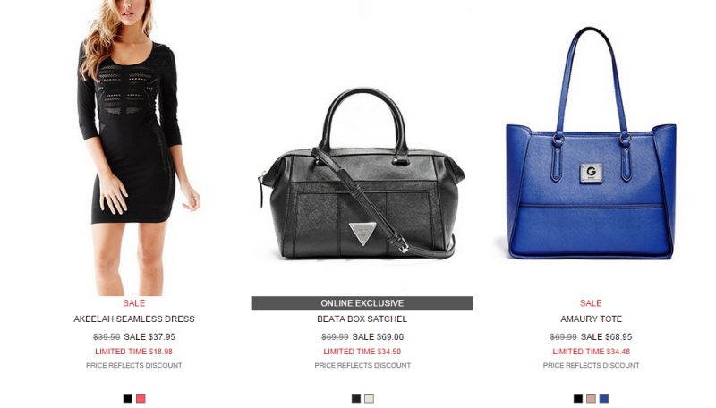Viewport: 716px width, 408px height.
Task: Click the Amaury Tote product name
Action: [x=592, y=319]
